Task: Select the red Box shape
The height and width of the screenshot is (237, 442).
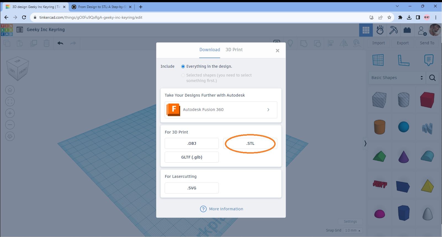Action: pyautogui.click(x=427, y=100)
